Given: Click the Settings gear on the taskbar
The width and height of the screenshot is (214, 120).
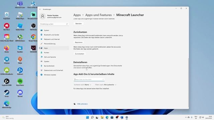Looking at the screenshot, I should 127,117.
